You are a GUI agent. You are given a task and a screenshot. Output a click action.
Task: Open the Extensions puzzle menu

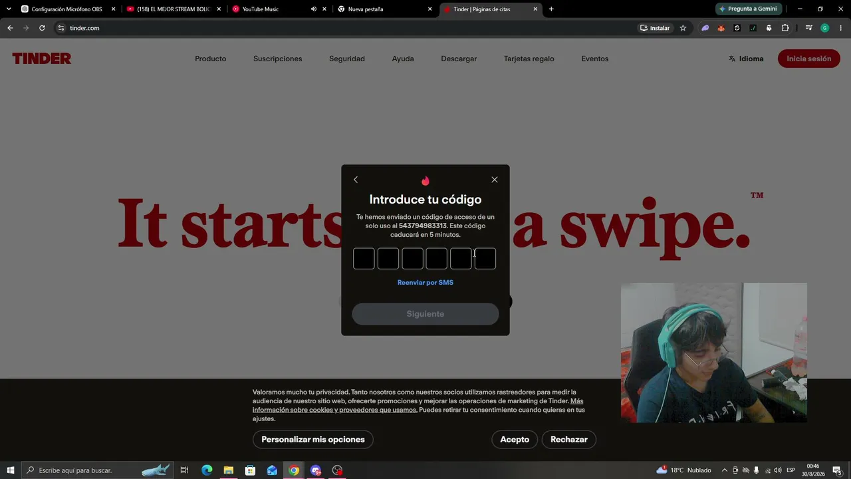pyautogui.click(x=785, y=28)
